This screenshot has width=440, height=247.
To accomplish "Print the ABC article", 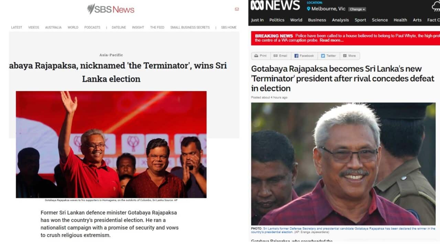I will [261, 56].
